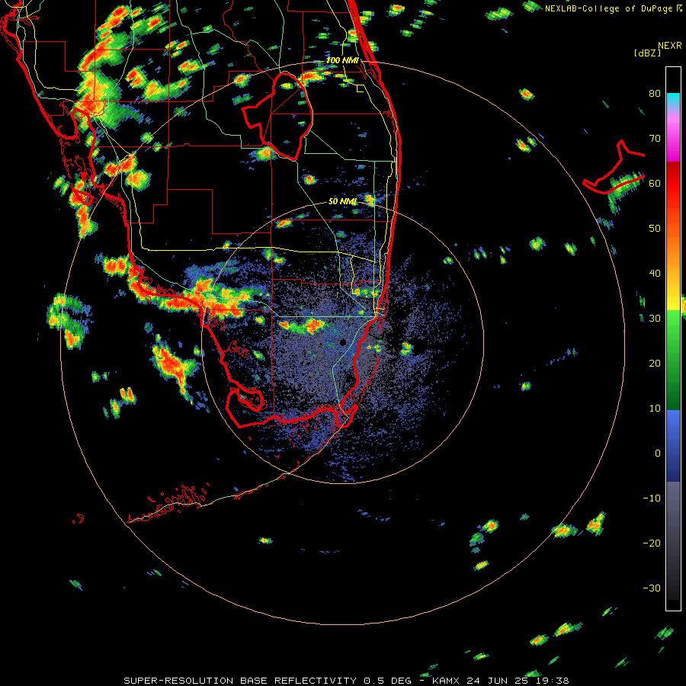Click the 20 value on the dBZ scale
This screenshot has height=686, width=686.
point(655,364)
